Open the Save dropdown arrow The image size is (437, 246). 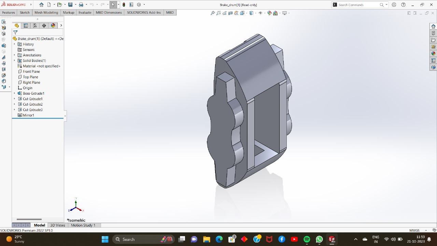[75, 5]
